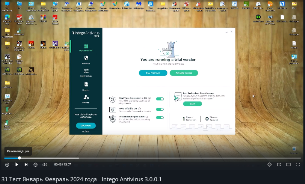Mute the video player volume

click(x=45, y=165)
